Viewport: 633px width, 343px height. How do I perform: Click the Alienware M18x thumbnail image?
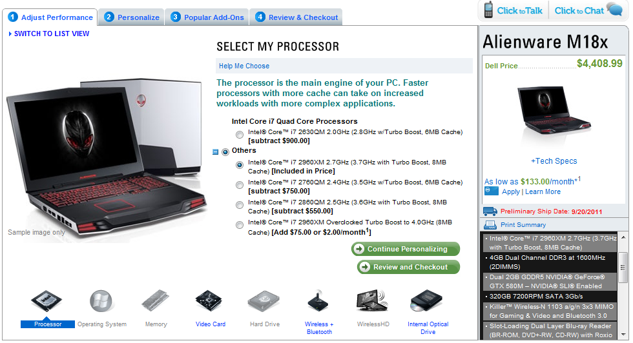tap(554, 112)
